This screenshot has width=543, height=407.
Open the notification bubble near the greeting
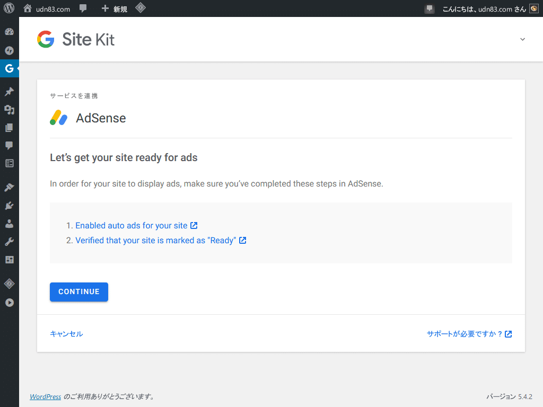coord(430,9)
